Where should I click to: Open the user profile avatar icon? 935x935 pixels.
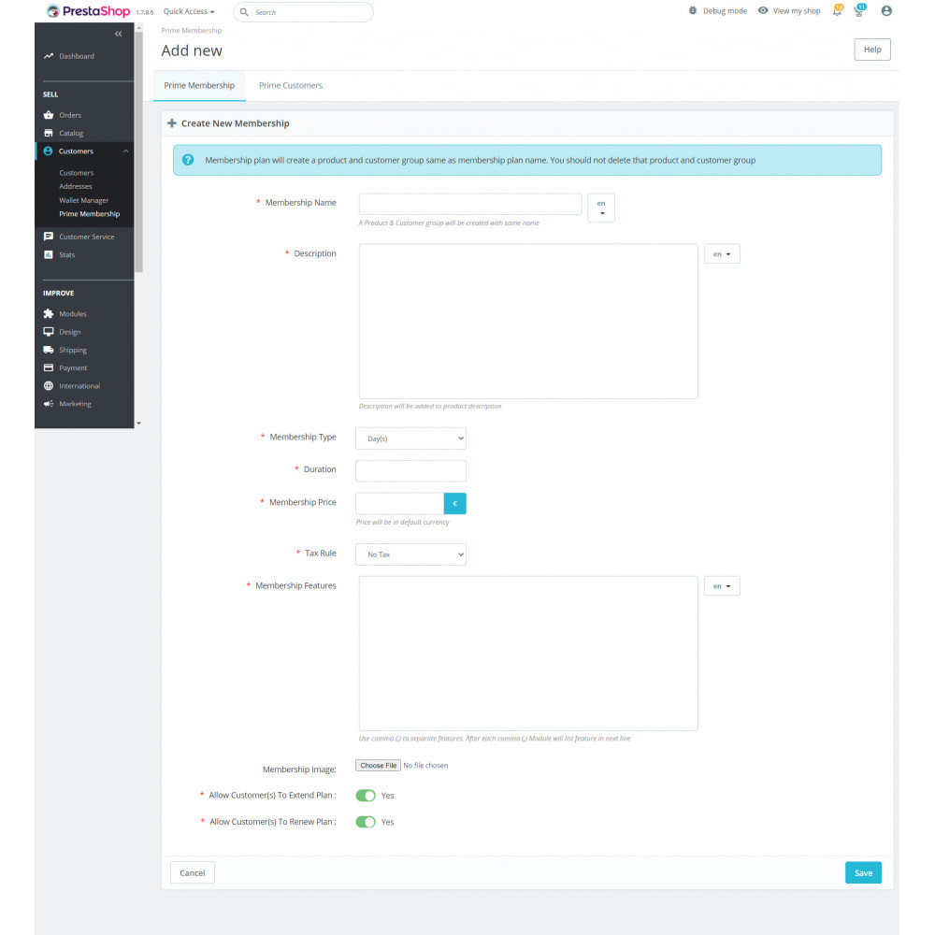tap(886, 10)
